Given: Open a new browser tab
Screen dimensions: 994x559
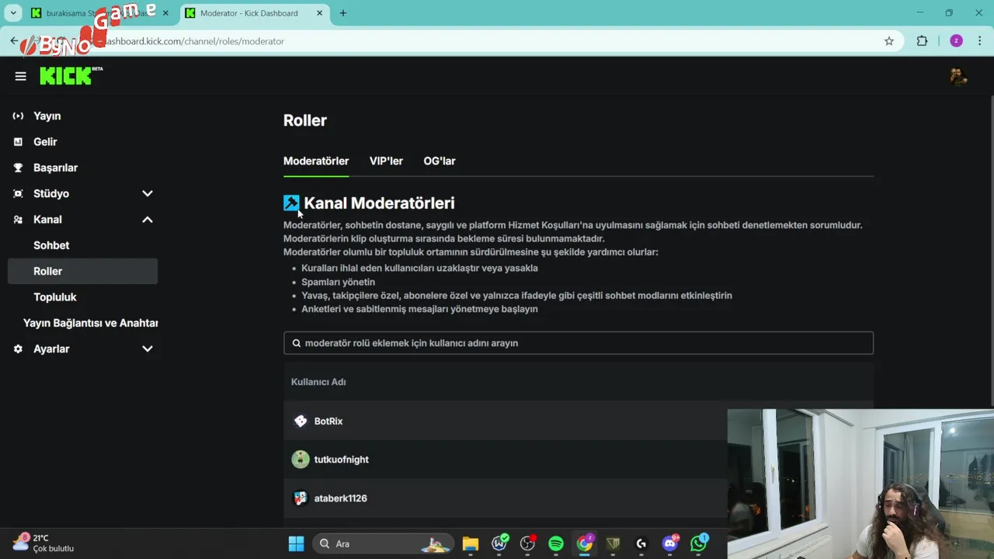Looking at the screenshot, I should 343,13.
